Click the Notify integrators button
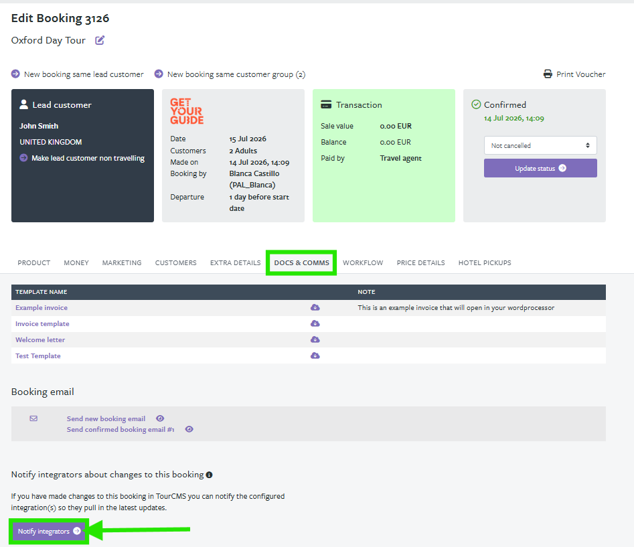The image size is (634, 547). pos(49,531)
